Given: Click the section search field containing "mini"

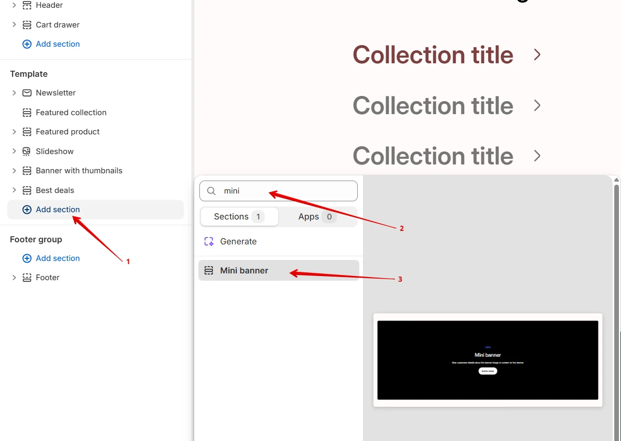Looking at the screenshot, I should (x=278, y=191).
